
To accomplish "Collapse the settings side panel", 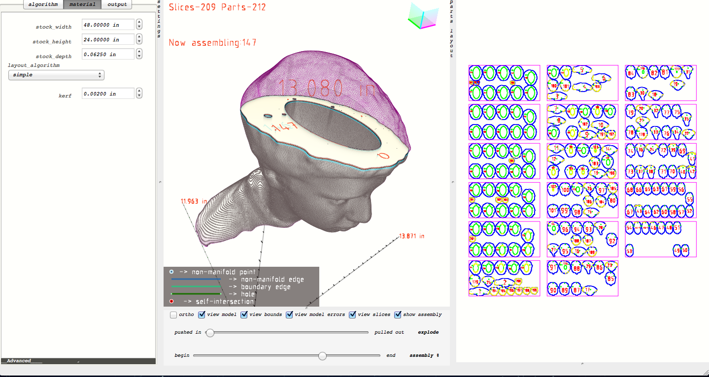I will pyautogui.click(x=158, y=20).
